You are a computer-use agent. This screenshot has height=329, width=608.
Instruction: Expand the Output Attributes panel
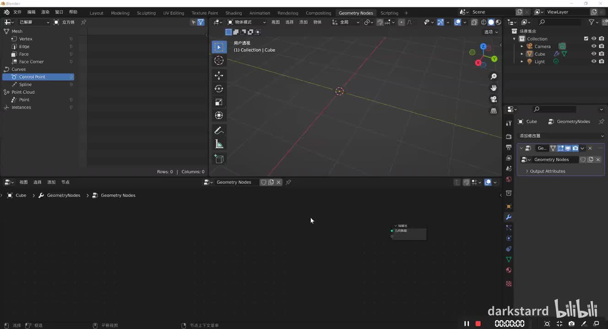click(547, 171)
